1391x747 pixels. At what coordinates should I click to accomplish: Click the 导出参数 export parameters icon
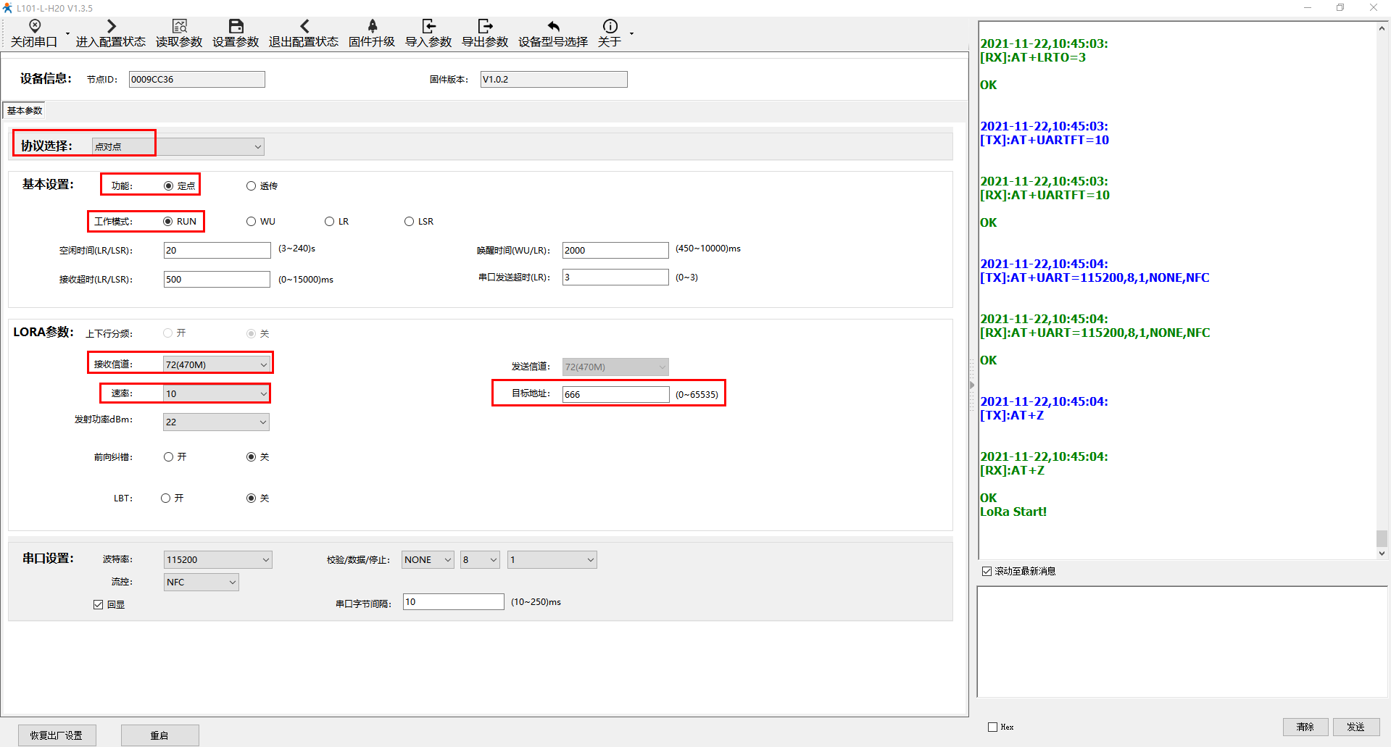pos(485,27)
